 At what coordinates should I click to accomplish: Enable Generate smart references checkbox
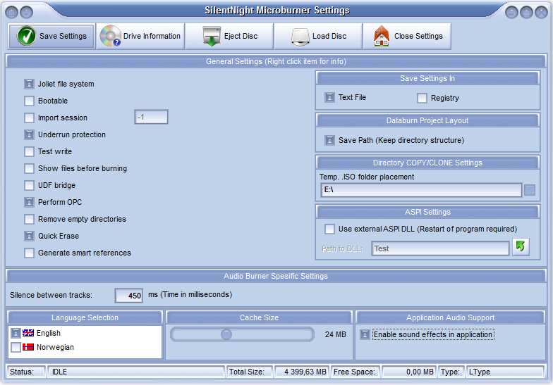(30, 253)
